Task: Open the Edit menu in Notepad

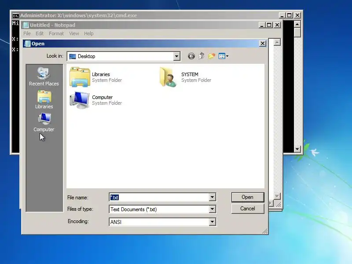Action: tap(40, 33)
